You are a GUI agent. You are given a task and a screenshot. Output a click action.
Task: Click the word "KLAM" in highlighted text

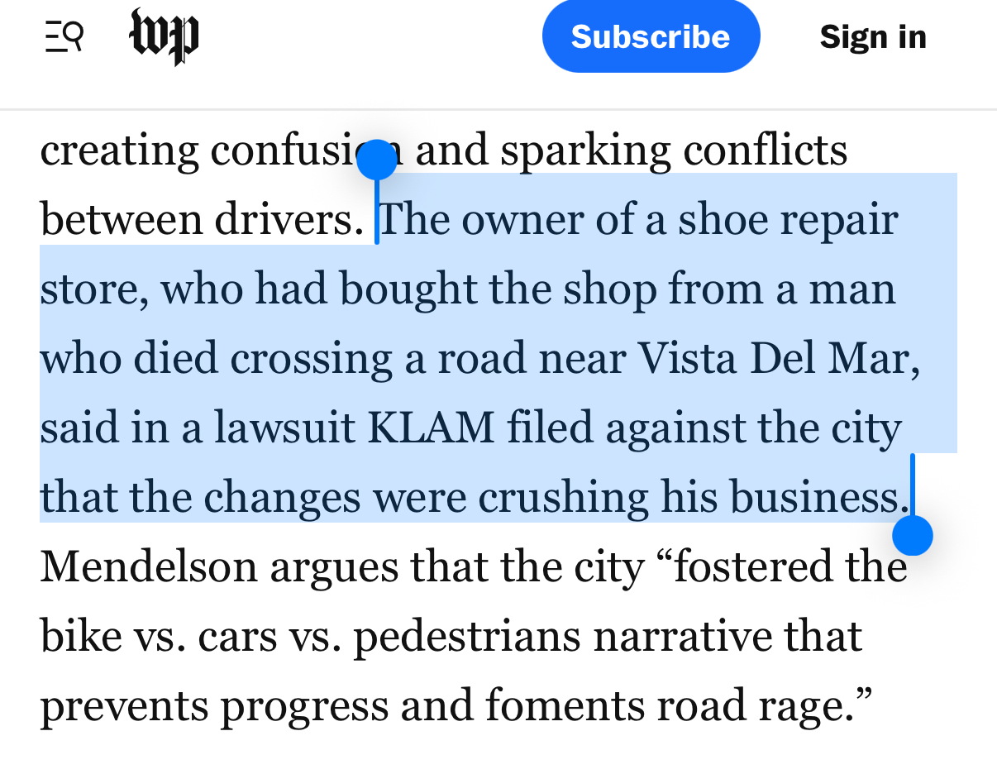[431, 428]
